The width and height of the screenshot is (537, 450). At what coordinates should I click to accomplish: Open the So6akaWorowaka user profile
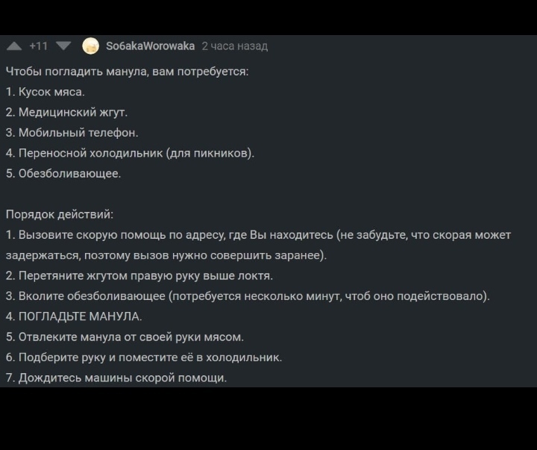150,46
